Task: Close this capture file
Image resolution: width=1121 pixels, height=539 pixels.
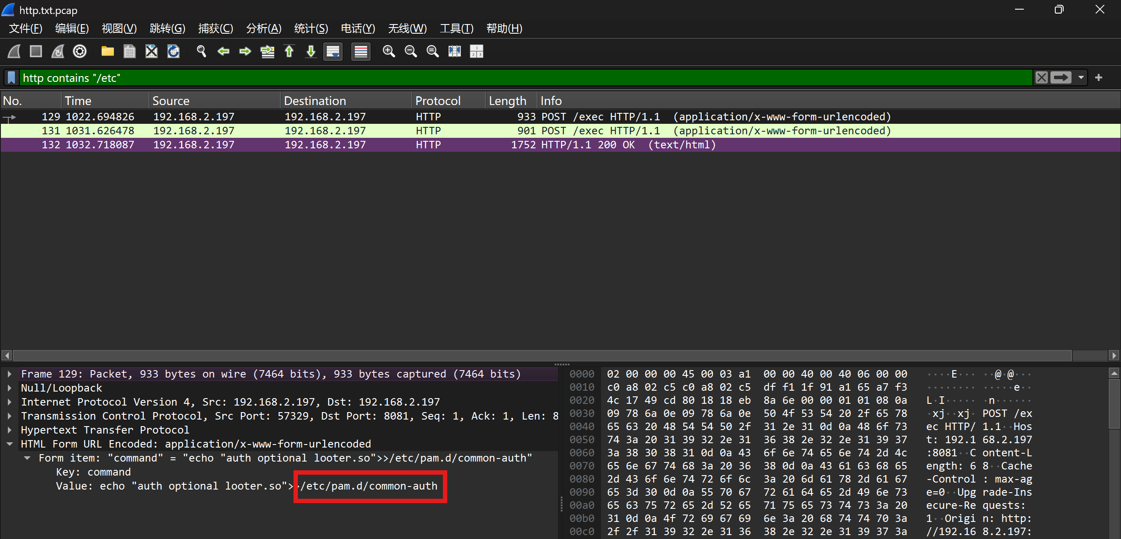Action: 152,52
